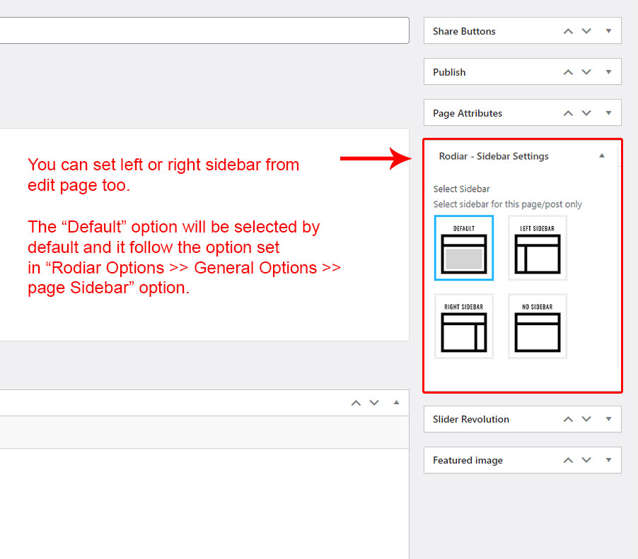Pick the Right Sidebar layout option
Image resolution: width=638 pixels, height=559 pixels.
pyautogui.click(x=463, y=326)
